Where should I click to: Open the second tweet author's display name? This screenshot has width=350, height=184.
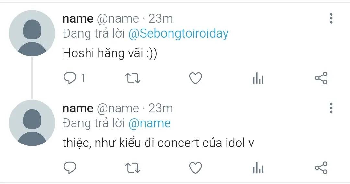tap(78, 108)
